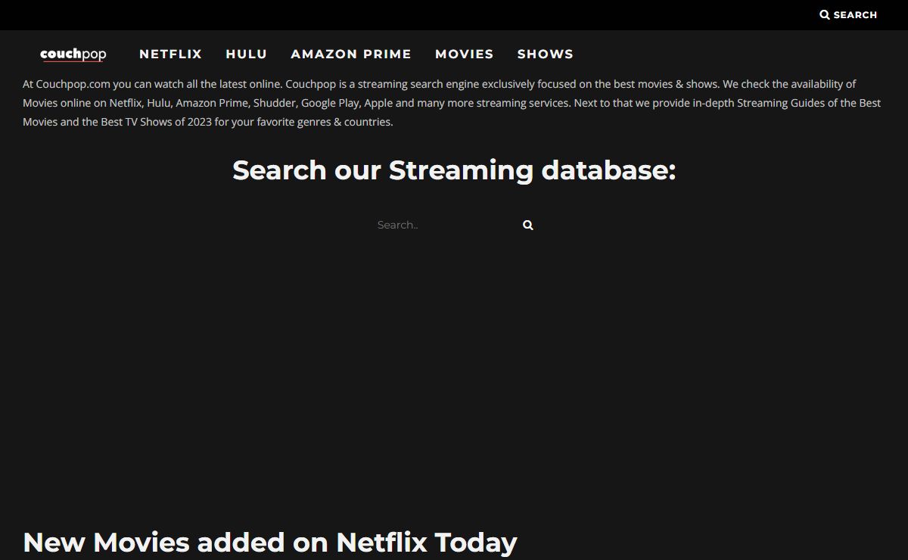Click the Couchpop.com intro paragraph text
The width and height of the screenshot is (908, 560).
point(452,103)
